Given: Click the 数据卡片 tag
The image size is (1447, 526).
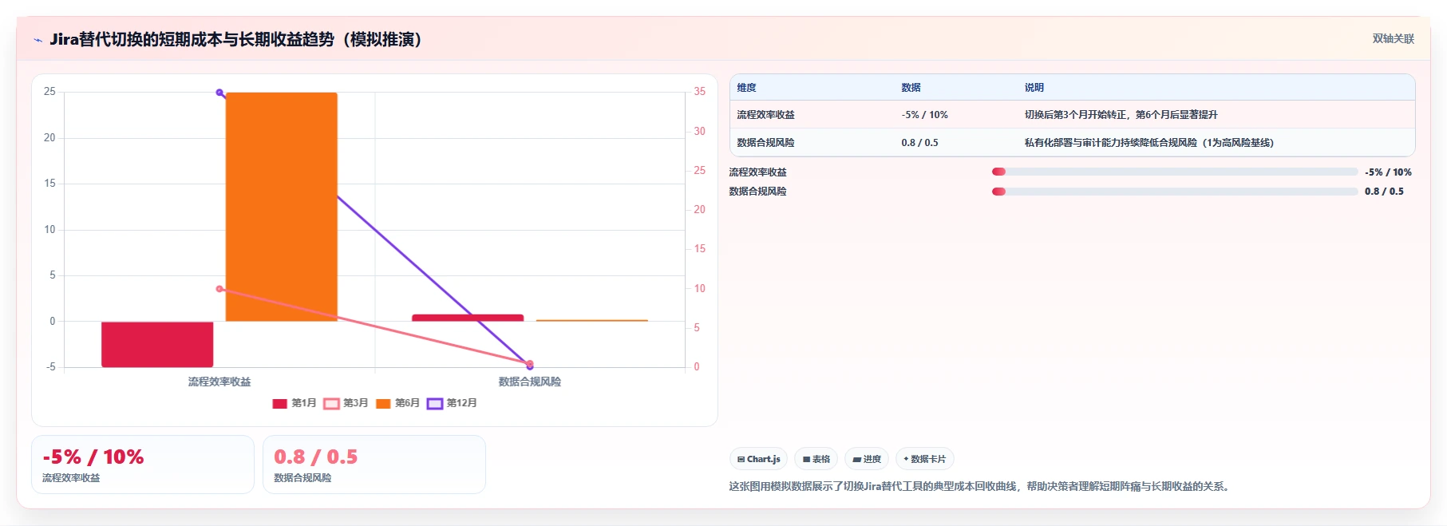Looking at the screenshot, I should pyautogui.click(x=924, y=459).
